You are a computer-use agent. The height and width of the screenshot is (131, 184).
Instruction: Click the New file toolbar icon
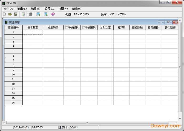(4, 14)
